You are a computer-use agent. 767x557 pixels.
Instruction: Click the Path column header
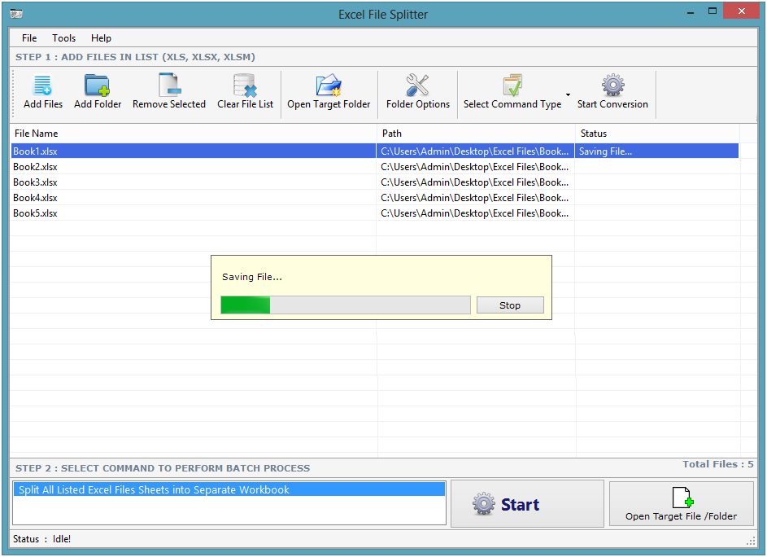(x=476, y=134)
